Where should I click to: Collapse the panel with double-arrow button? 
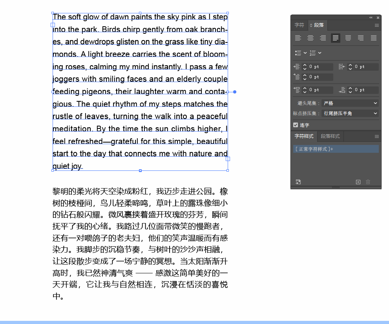coord(371,17)
